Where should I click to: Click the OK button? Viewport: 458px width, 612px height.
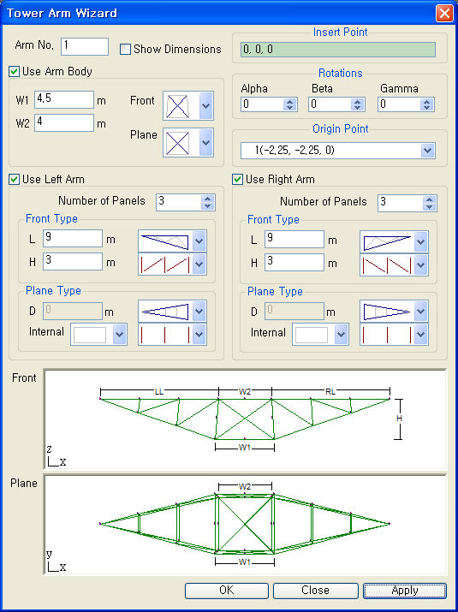[x=227, y=591]
